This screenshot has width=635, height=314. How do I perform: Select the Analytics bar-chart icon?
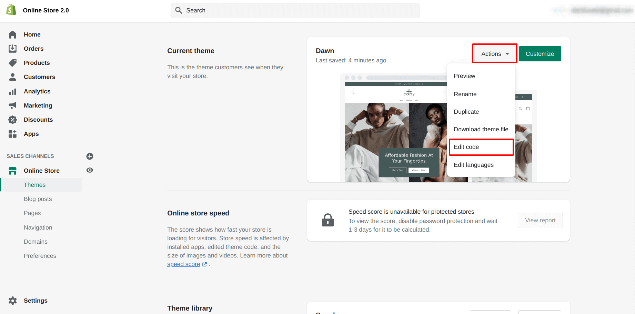point(12,91)
